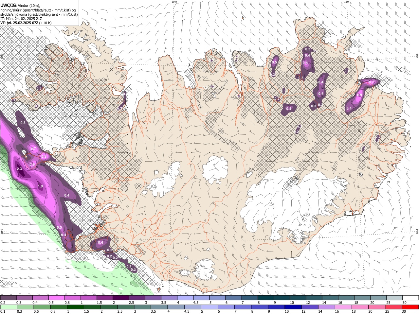Pick the light violet 14–16 rain legend swatch
The height and width of the screenshot is (314, 419).
tap(327, 307)
